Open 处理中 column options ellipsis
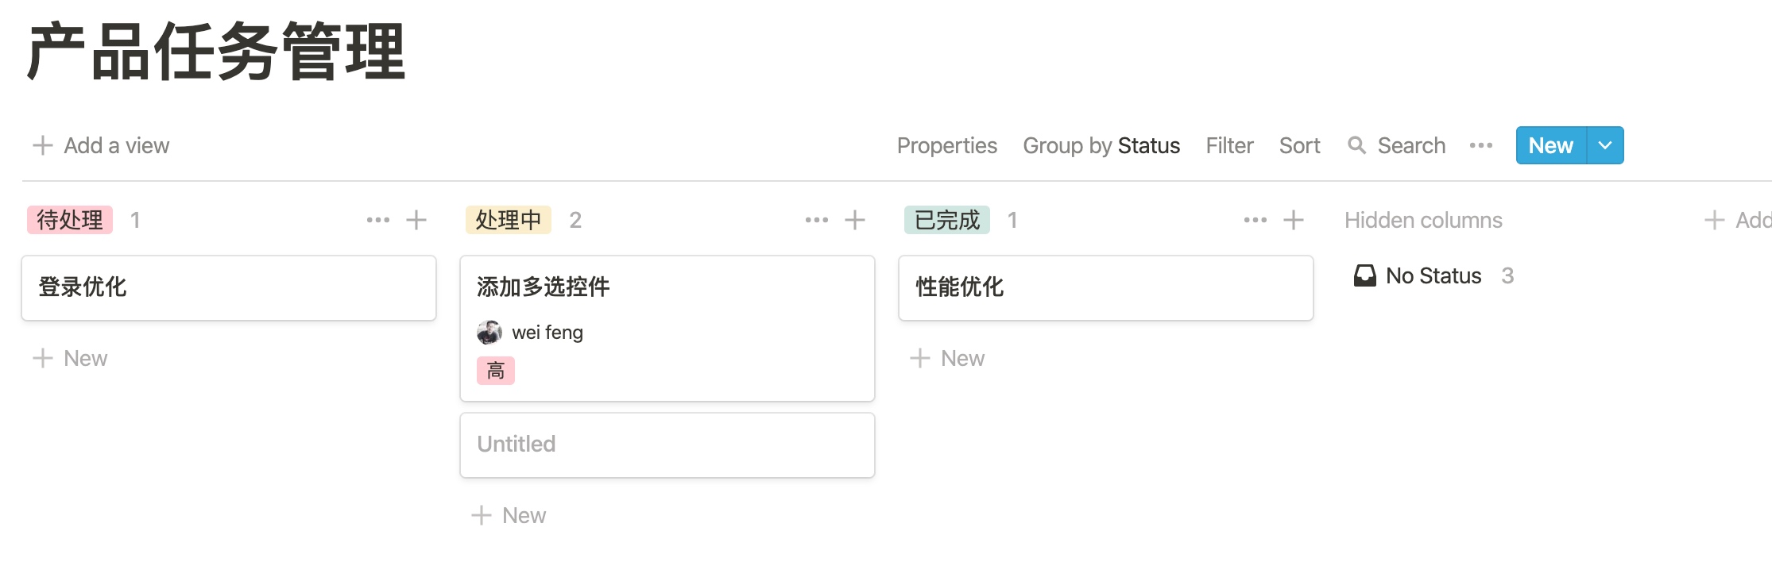This screenshot has width=1772, height=562. (x=817, y=220)
